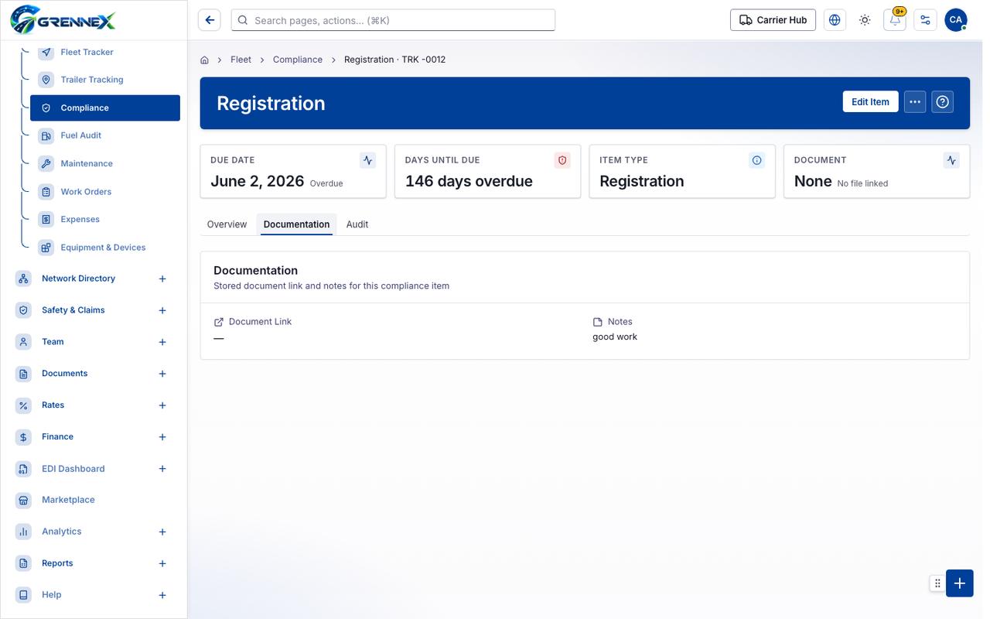The height and width of the screenshot is (619, 990).
Task: Click the home breadcrumb icon
Action: click(x=205, y=60)
